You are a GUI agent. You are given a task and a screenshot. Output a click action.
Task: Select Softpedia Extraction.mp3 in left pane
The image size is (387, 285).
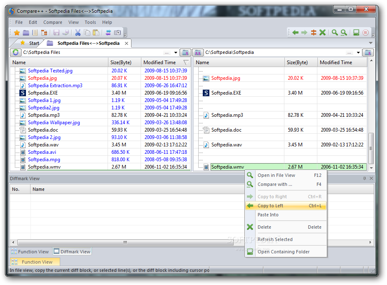click(x=55, y=86)
